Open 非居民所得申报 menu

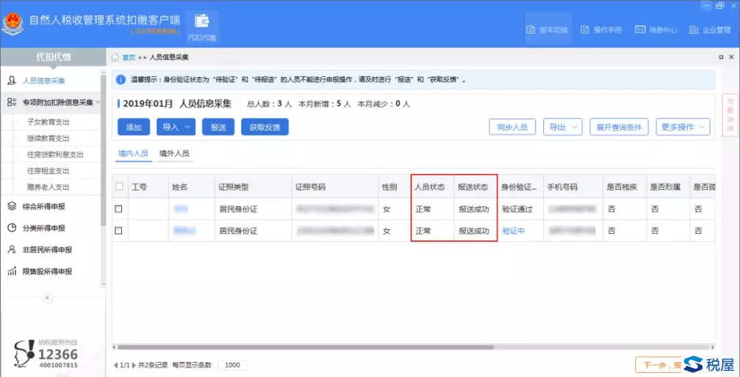click(47, 250)
